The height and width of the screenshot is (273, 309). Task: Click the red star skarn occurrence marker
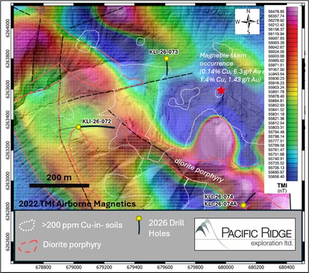click(221, 90)
